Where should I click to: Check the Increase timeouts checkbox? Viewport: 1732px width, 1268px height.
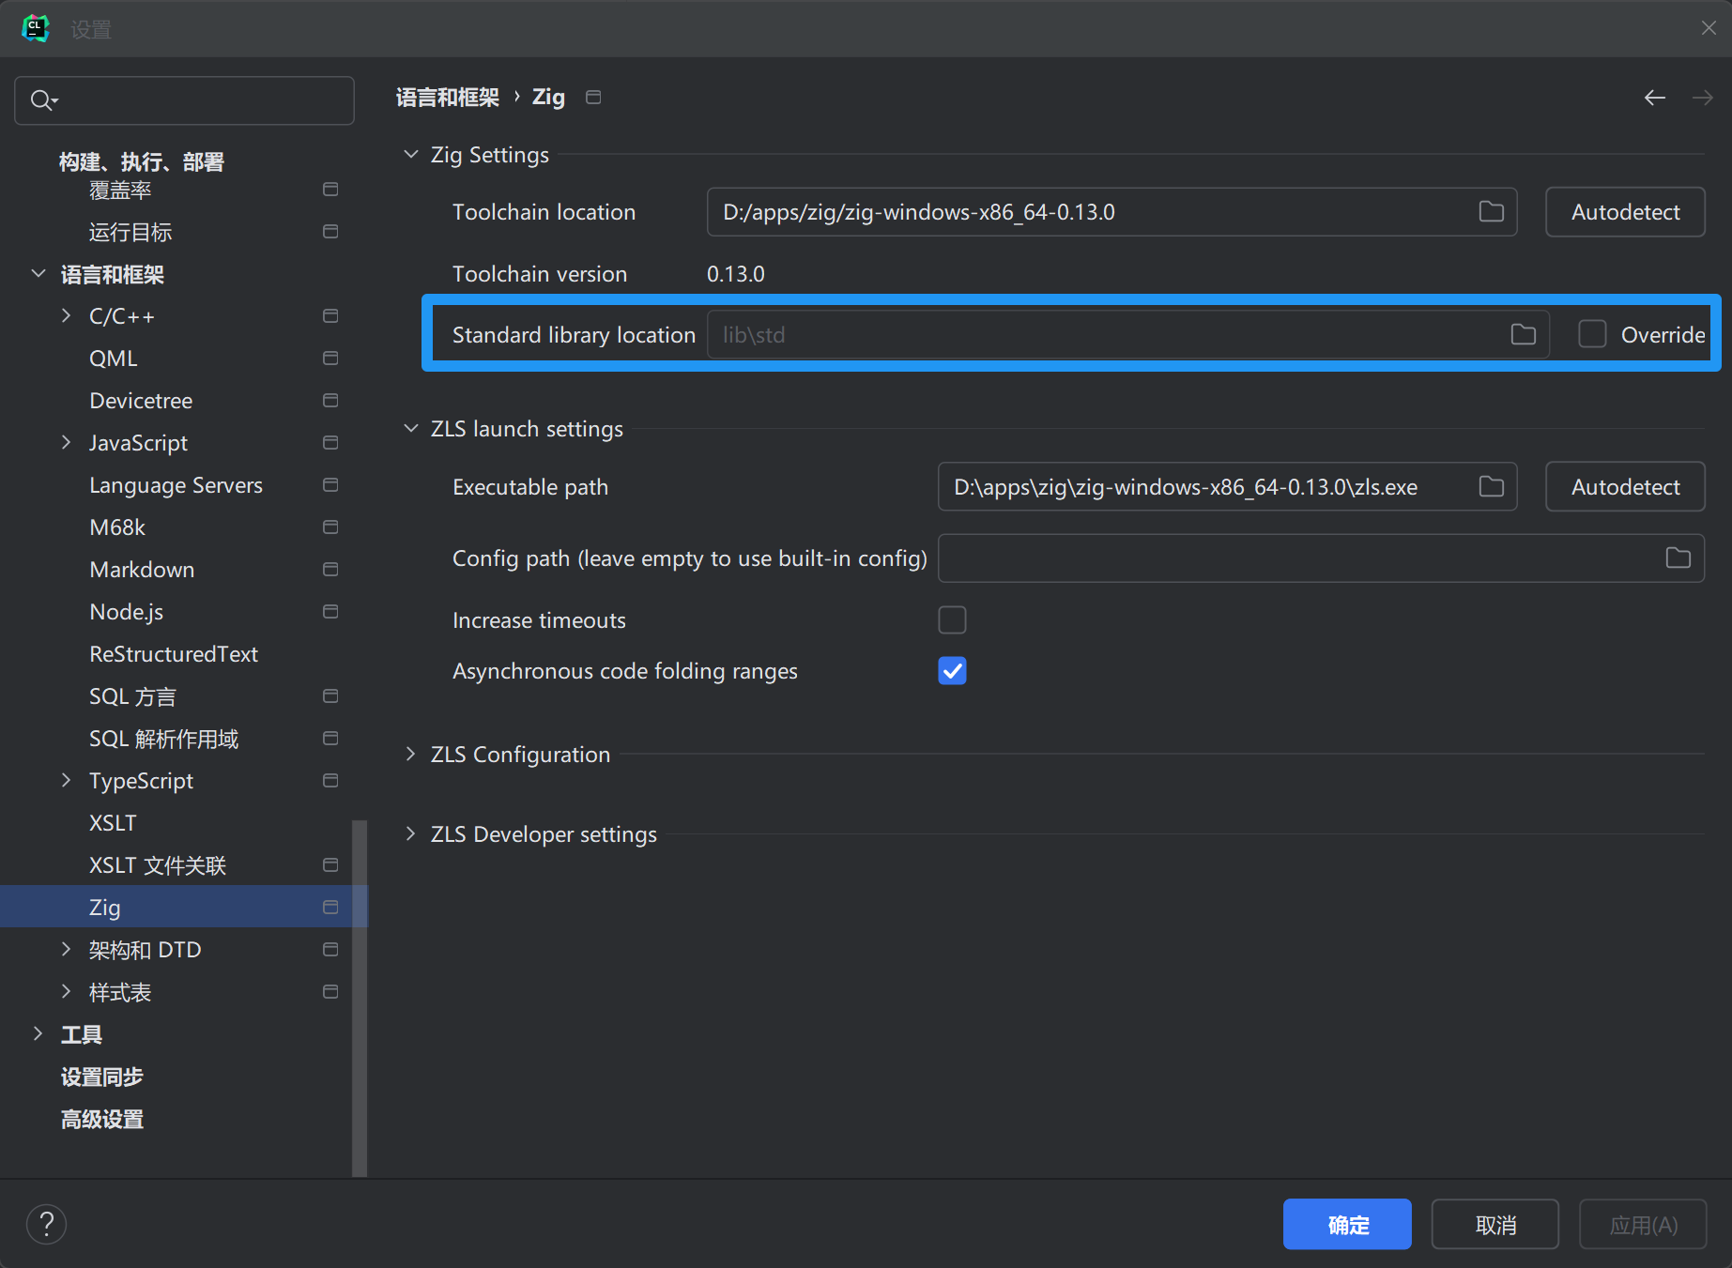(952, 620)
